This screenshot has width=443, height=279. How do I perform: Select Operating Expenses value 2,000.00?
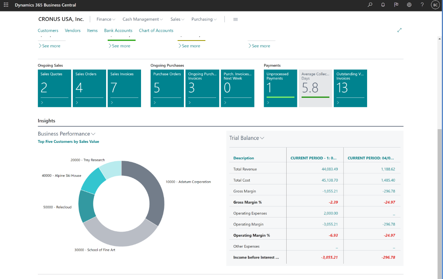(331, 213)
